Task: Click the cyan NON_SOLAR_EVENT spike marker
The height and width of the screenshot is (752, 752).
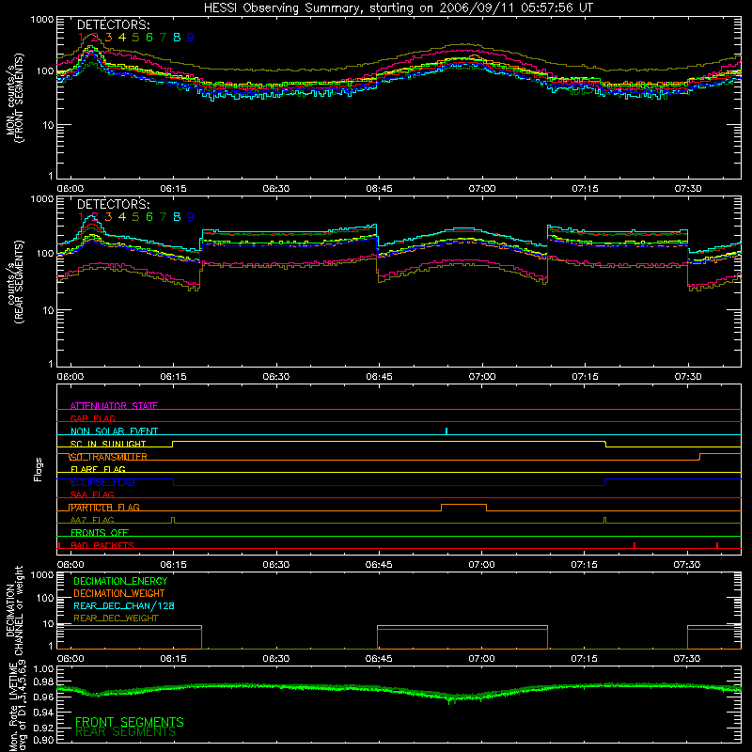Action: point(446,431)
